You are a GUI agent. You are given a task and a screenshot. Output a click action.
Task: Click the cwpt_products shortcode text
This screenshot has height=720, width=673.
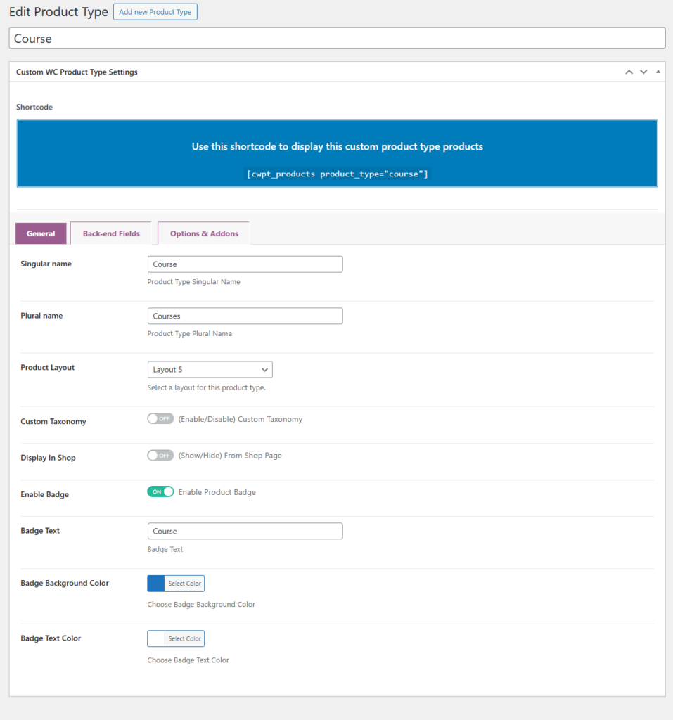coord(337,174)
